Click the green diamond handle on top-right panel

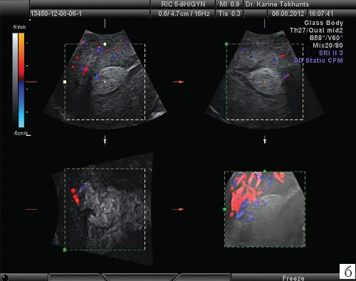226,44
